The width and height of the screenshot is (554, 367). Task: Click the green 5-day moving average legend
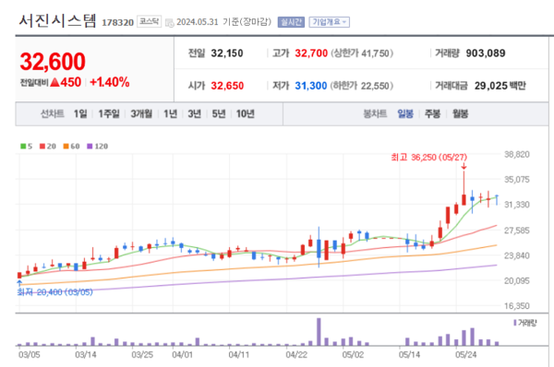[26, 146]
